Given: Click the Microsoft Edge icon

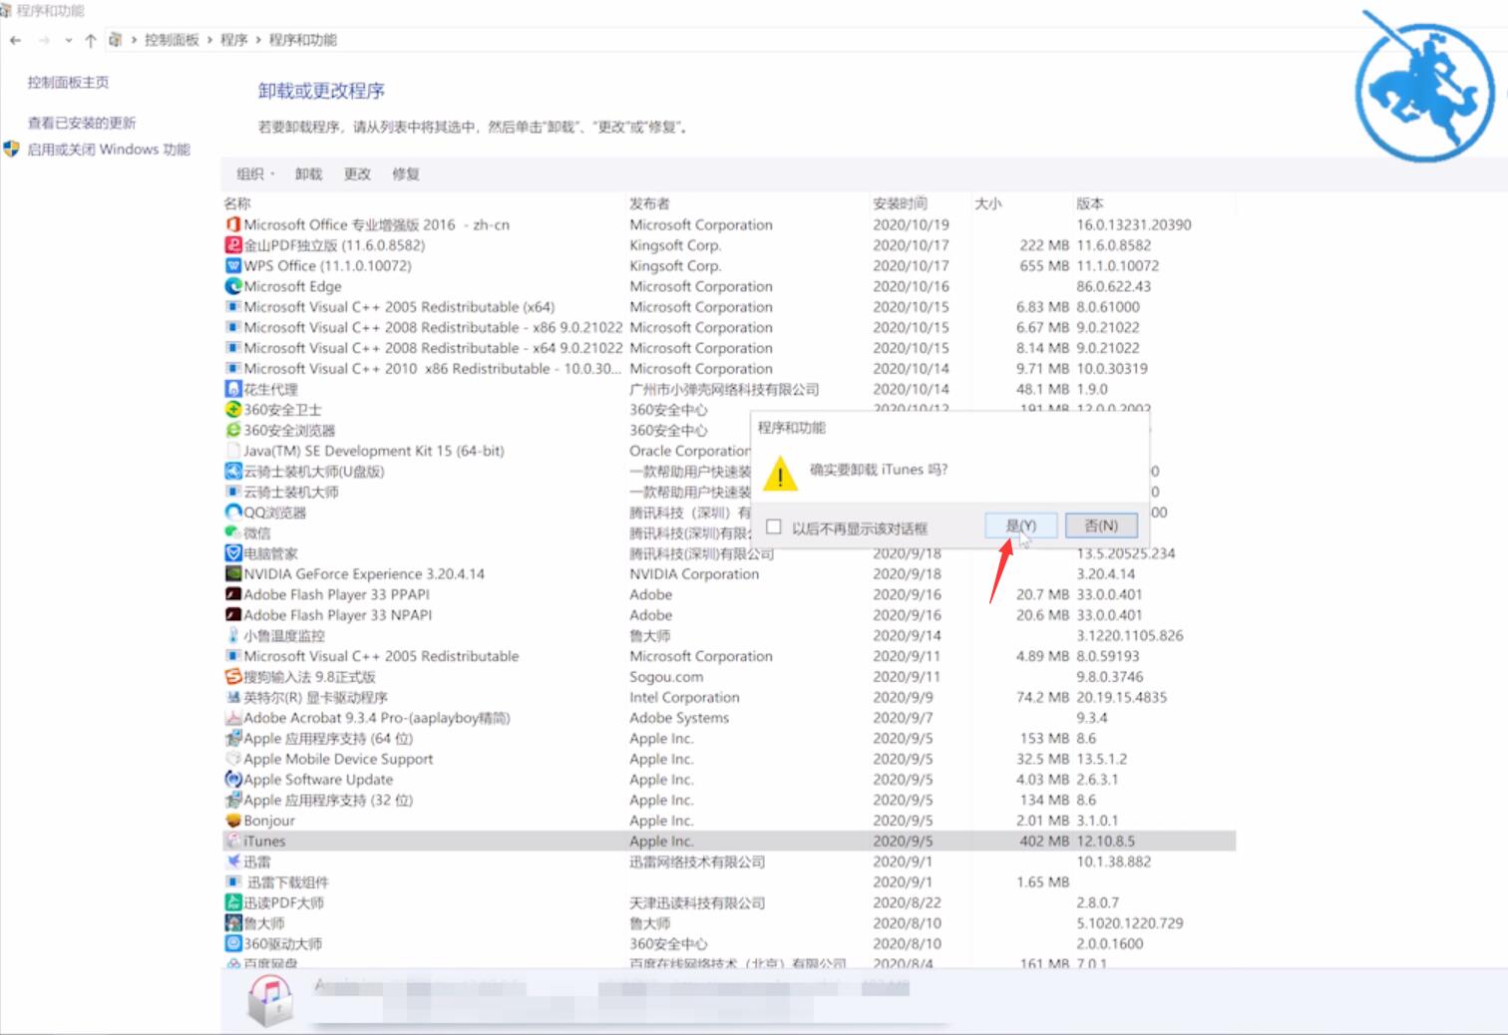Looking at the screenshot, I should pos(233,286).
